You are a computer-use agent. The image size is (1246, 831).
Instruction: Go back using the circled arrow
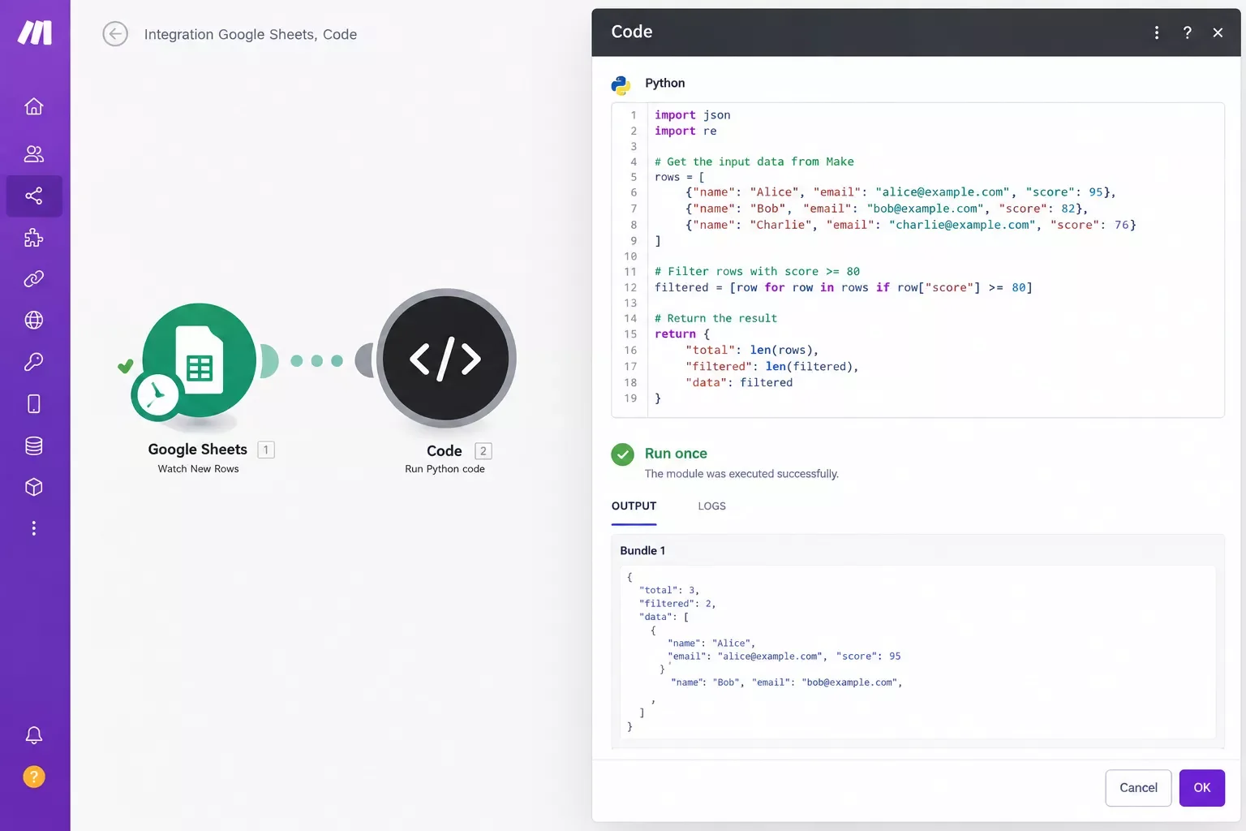pos(115,34)
